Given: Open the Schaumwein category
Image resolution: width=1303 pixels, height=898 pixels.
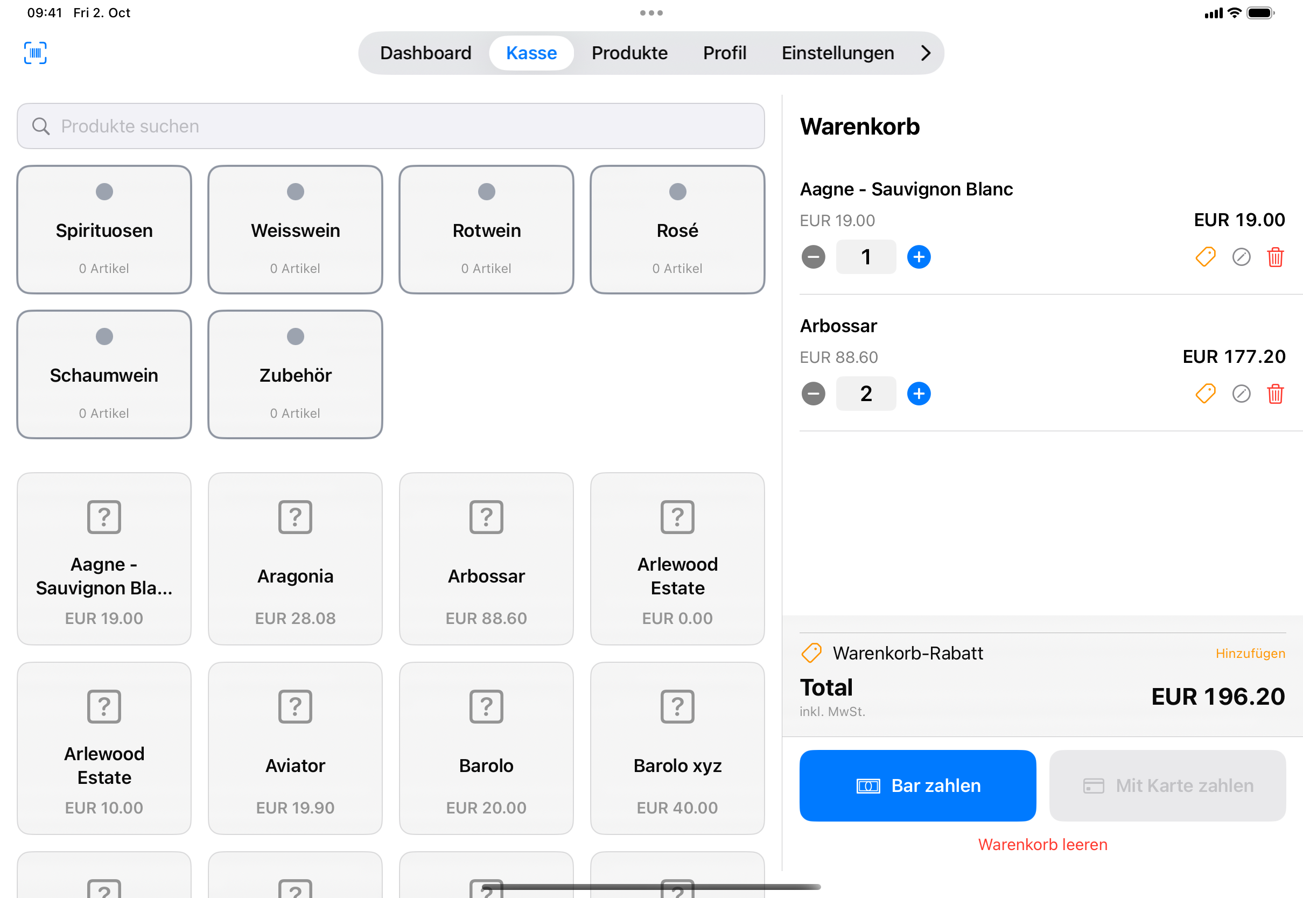Looking at the screenshot, I should pyautogui.click(x=104, y=375).
